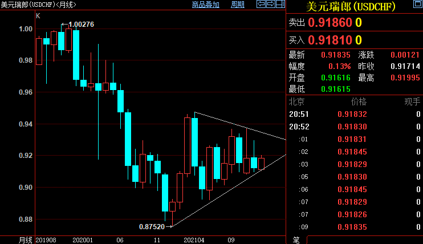Click the K indicator on the chart
The height and width of the screenshot is (244, 423).
coord(38,16)
